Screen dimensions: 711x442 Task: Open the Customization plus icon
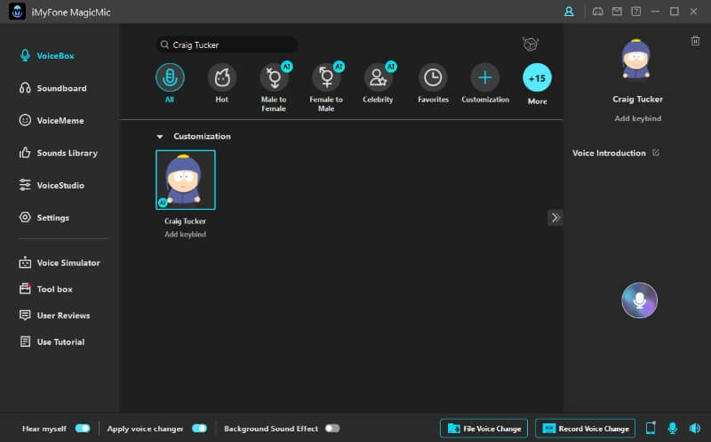[x=484, y=77]
